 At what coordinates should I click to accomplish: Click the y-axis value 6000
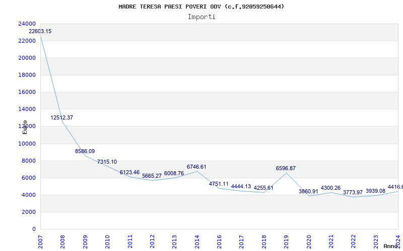click(28, 178)
